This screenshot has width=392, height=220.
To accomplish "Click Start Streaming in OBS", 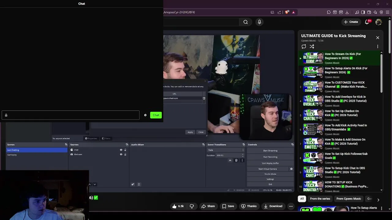I will [x=270, y=151].
